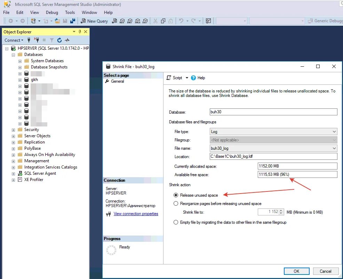Screen dimensions: 343x279
Task: Select Integration Services Catalogs tree item
Action: [x=51, y=167]
